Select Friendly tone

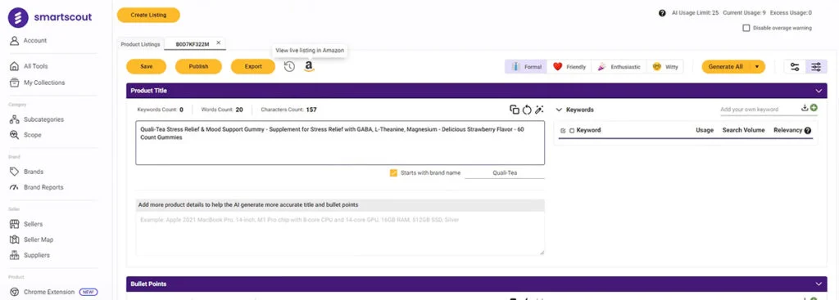[569, 67]
